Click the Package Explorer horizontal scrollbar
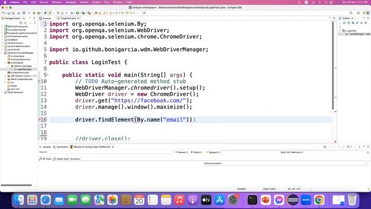The image size is (371, 209). (16, 185)
